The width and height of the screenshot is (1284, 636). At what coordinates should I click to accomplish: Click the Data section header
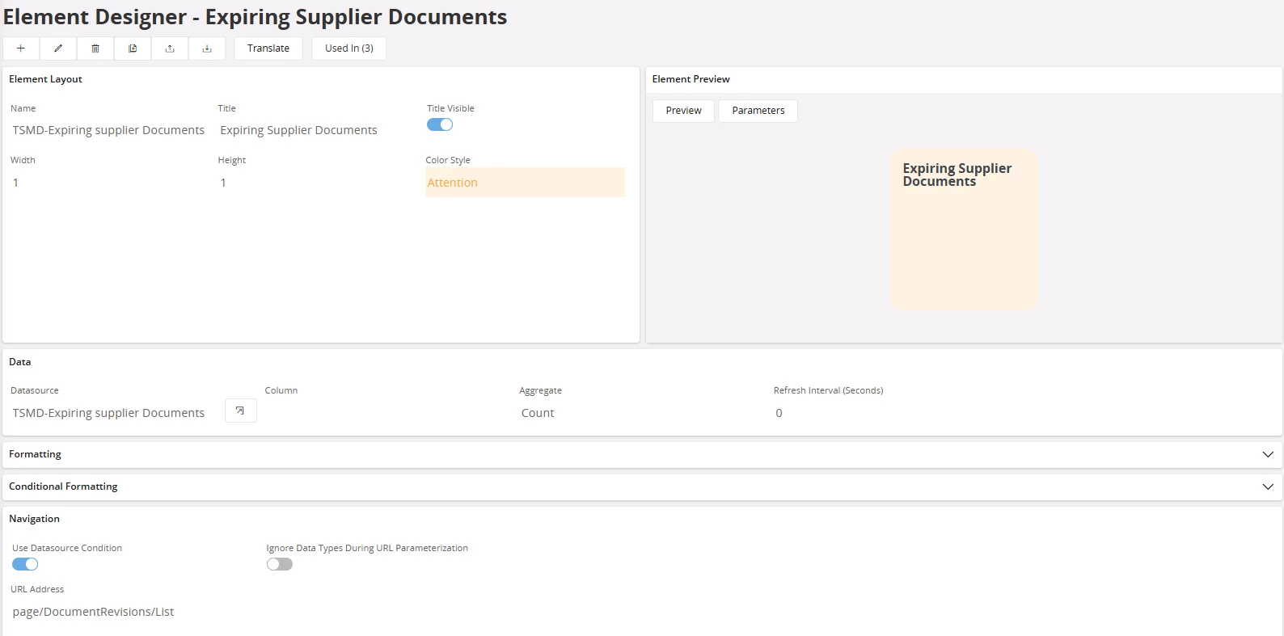tap(20, 362)
